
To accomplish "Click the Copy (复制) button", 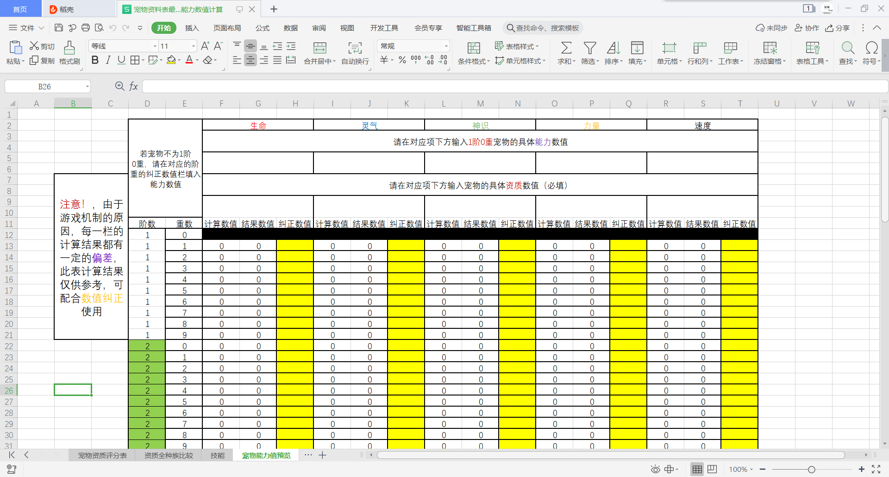I will point(42,61).
